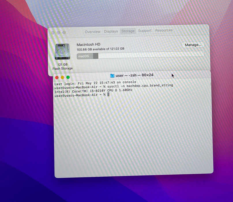This screenshot has width=233, height=202.
Task: Switch to the Resources tab
Action: (164, 30)
